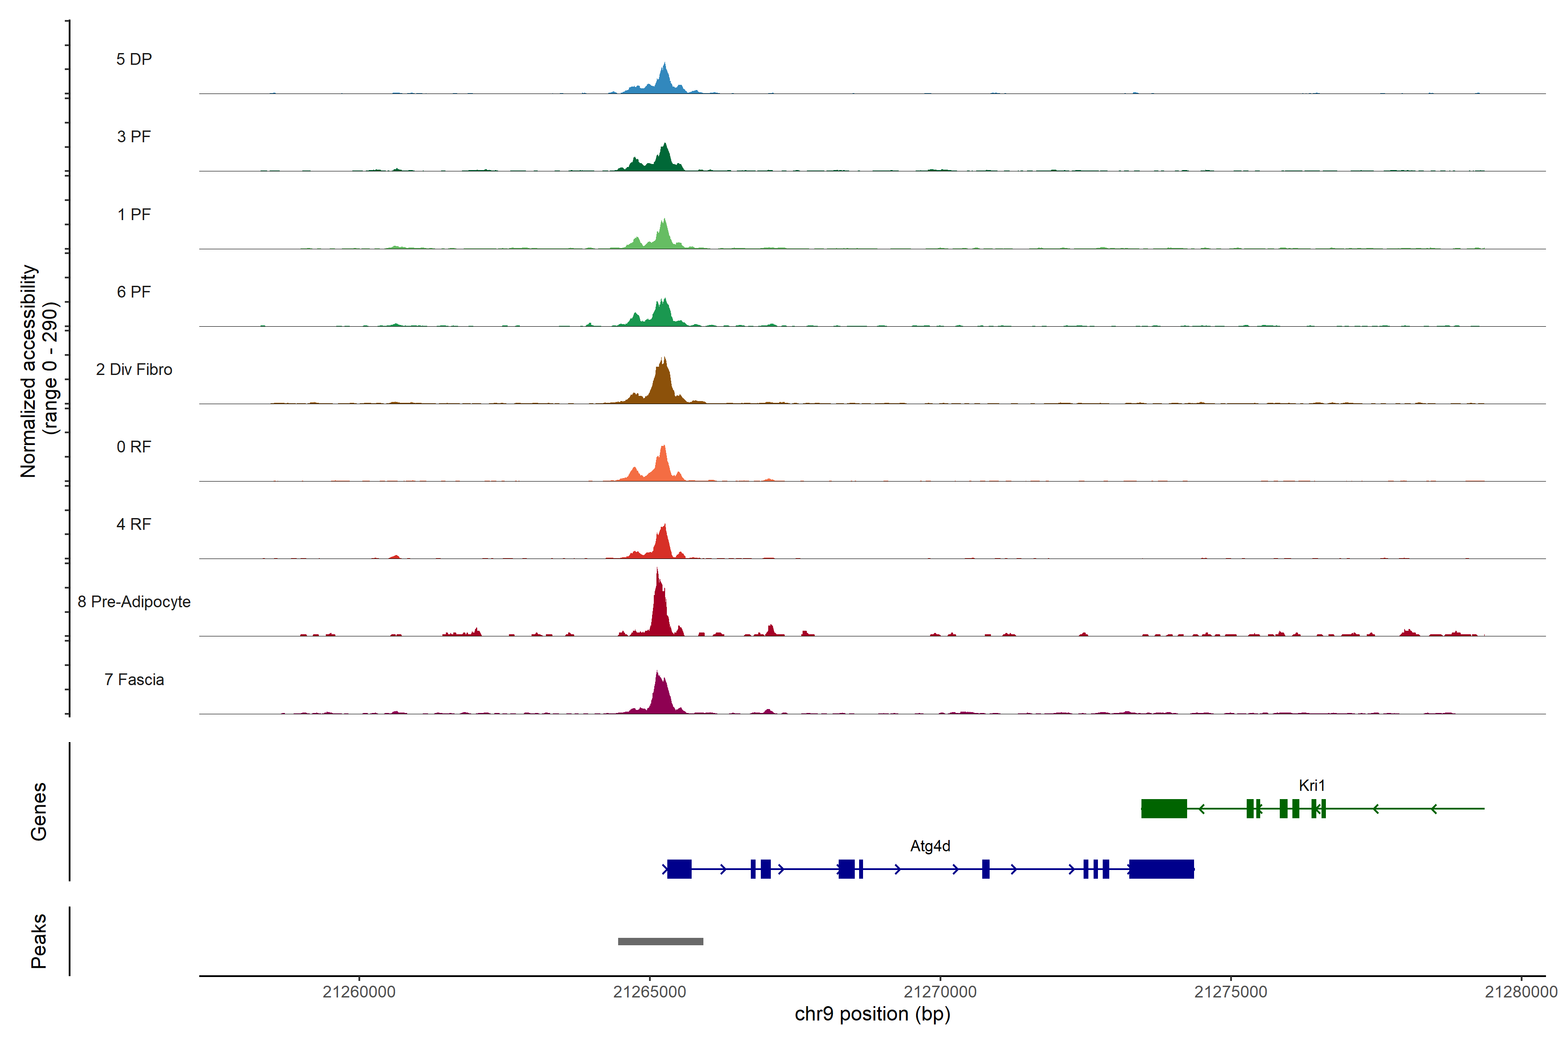
Task: Click the 7 Fascia track label
Action: coord(134,680)
